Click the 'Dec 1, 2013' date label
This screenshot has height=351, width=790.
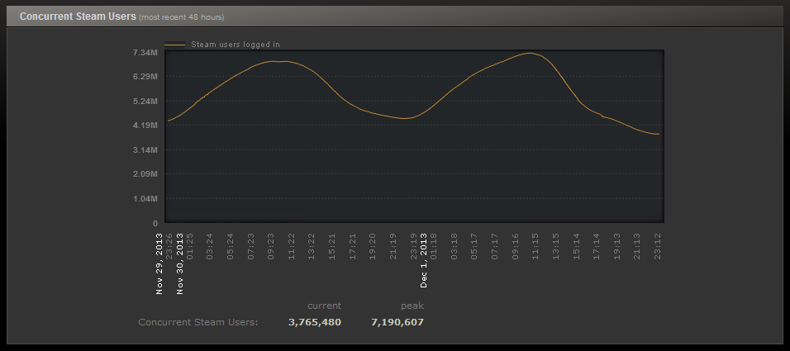424,261
